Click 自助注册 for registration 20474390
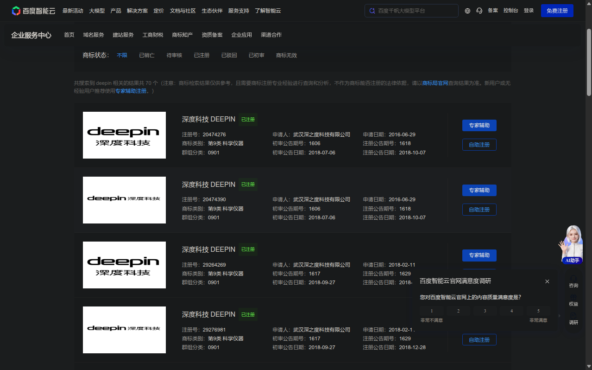The height and width of the screenshot is (370, 592). tap(479, 210)
